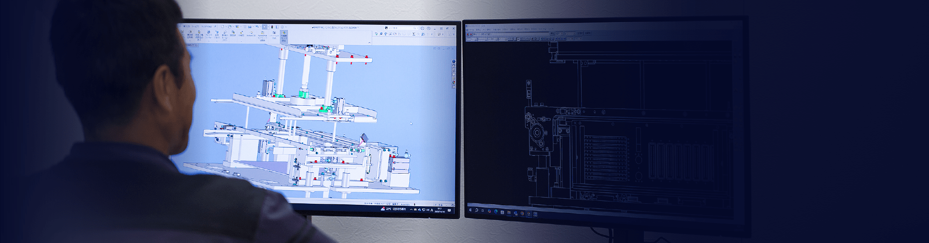Image resolution: width=929 pixels, height=243 pixels.
Task: Collapse the ribbon with the chevron arrow
Action: click(369, 43)
